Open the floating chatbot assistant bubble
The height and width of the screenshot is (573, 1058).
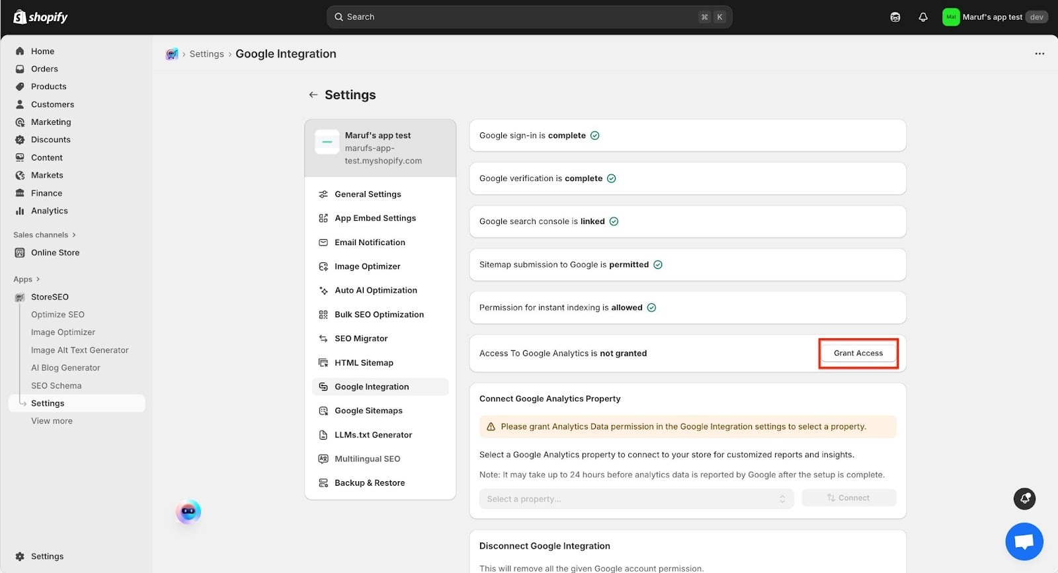click(188, 512)
